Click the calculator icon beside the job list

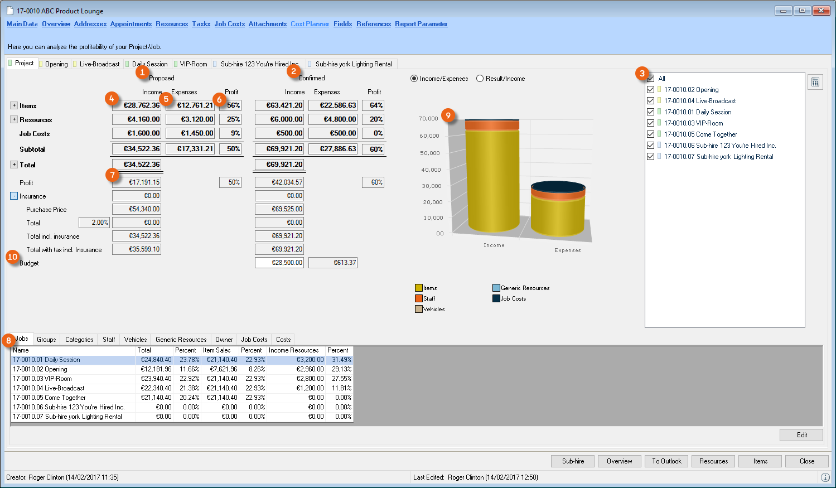click(x=815, y=82)
